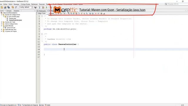Click editor line 6 package statement
This screenshot has width=188, height=106.
(60, 29)
